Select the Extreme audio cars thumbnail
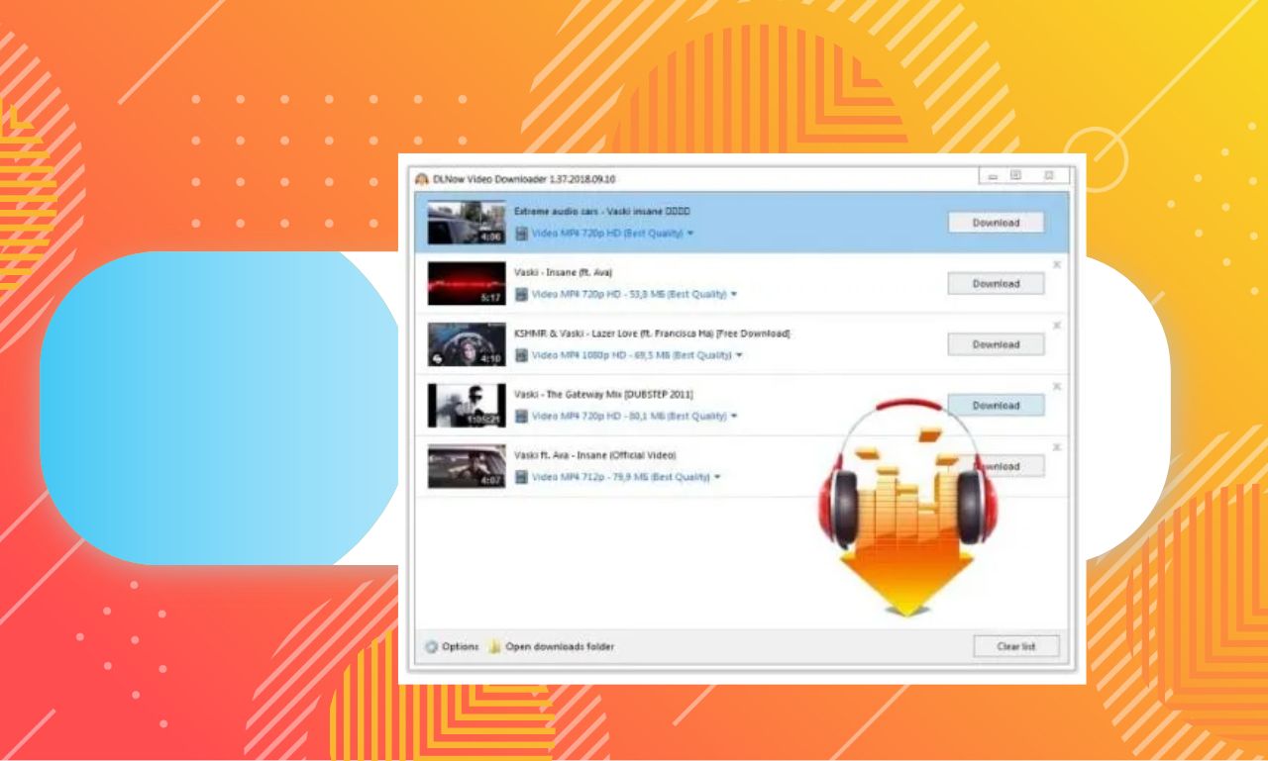Screen dimensions: 1268x761 pyautogui.click(x=467, y=223)
